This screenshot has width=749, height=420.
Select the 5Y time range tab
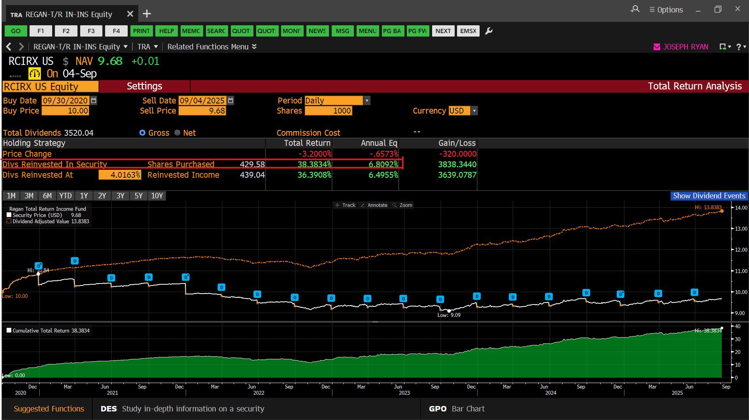tap(138, 196)
